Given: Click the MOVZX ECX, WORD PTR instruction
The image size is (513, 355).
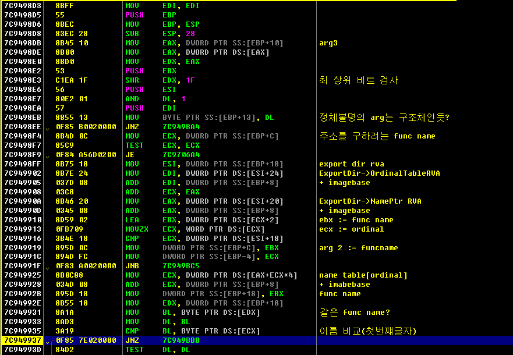Looking at the screenshot, I should (195, 229).
